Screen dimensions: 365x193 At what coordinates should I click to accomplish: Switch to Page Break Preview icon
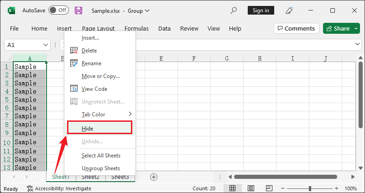269,188
